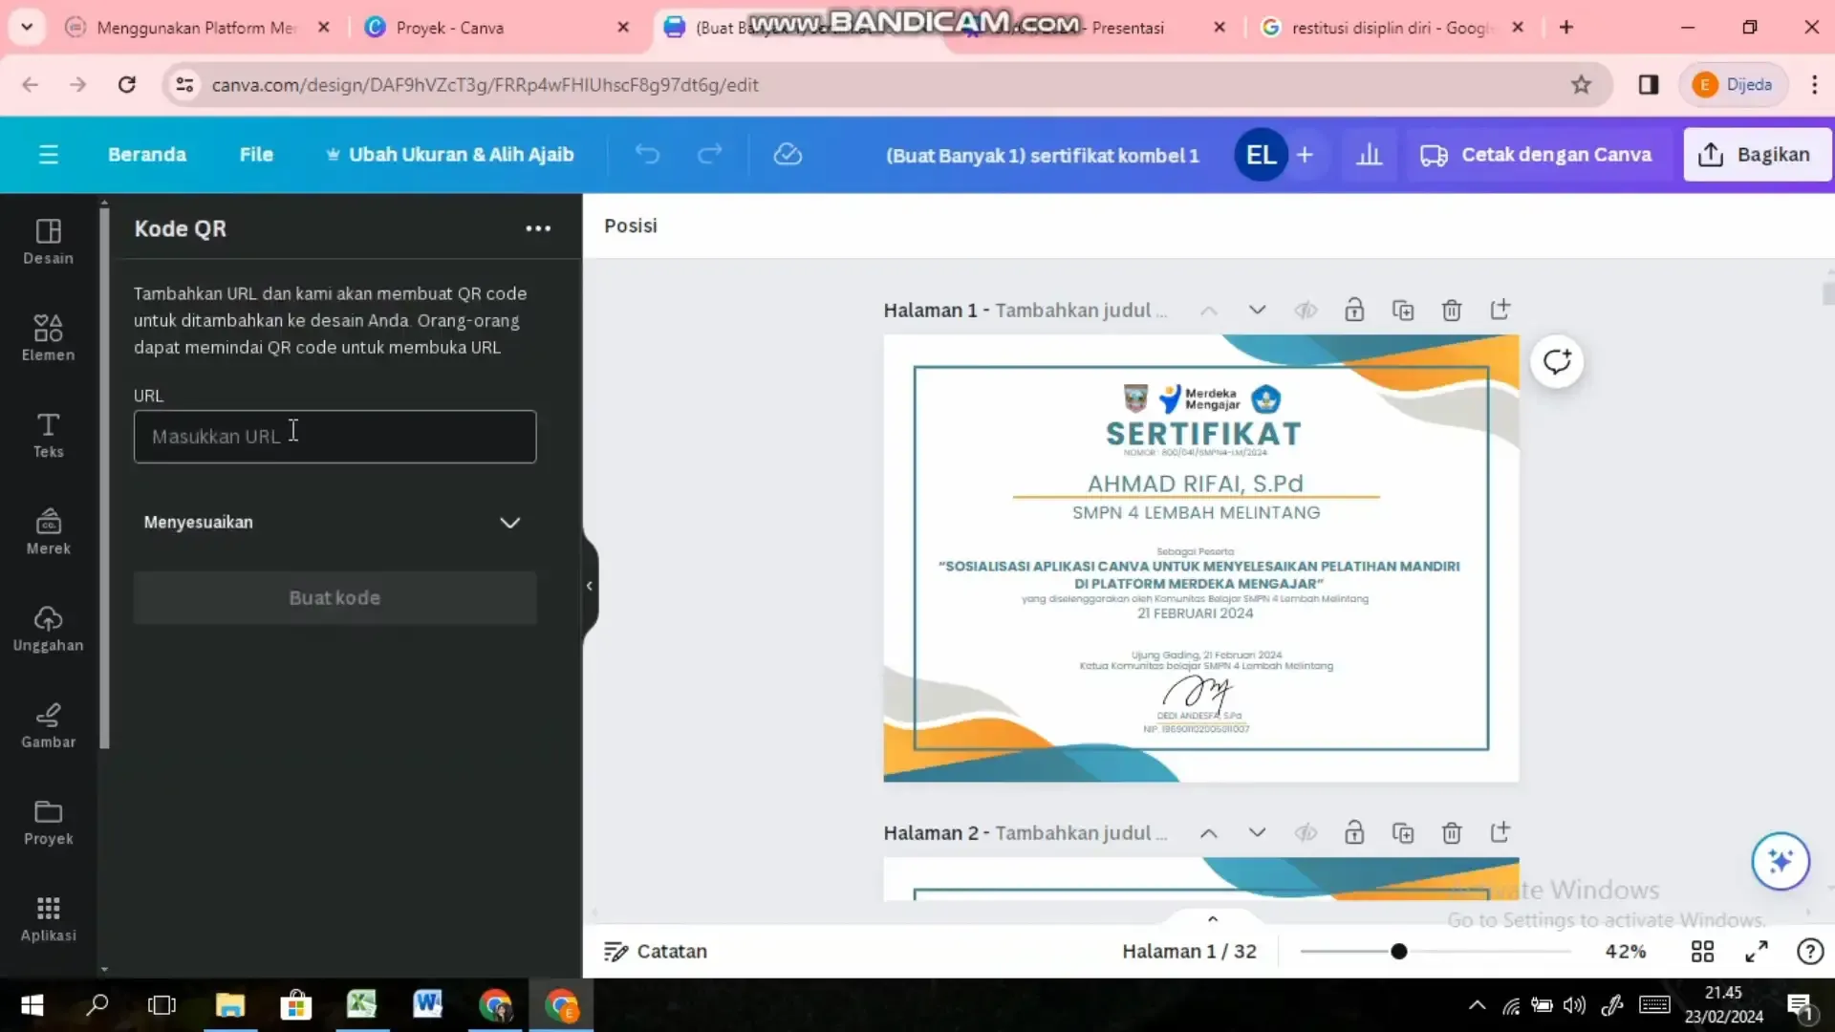The height and width of the screenshot is (1032, 1835).
Task: Open Kode QR panel more options
Action: (x=538, y=228)
